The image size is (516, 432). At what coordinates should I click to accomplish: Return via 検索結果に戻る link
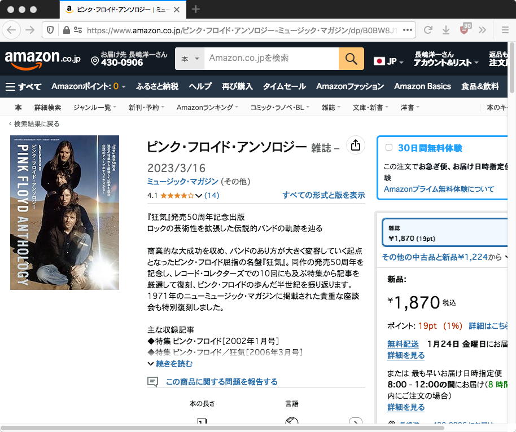(x=37, y=124)
